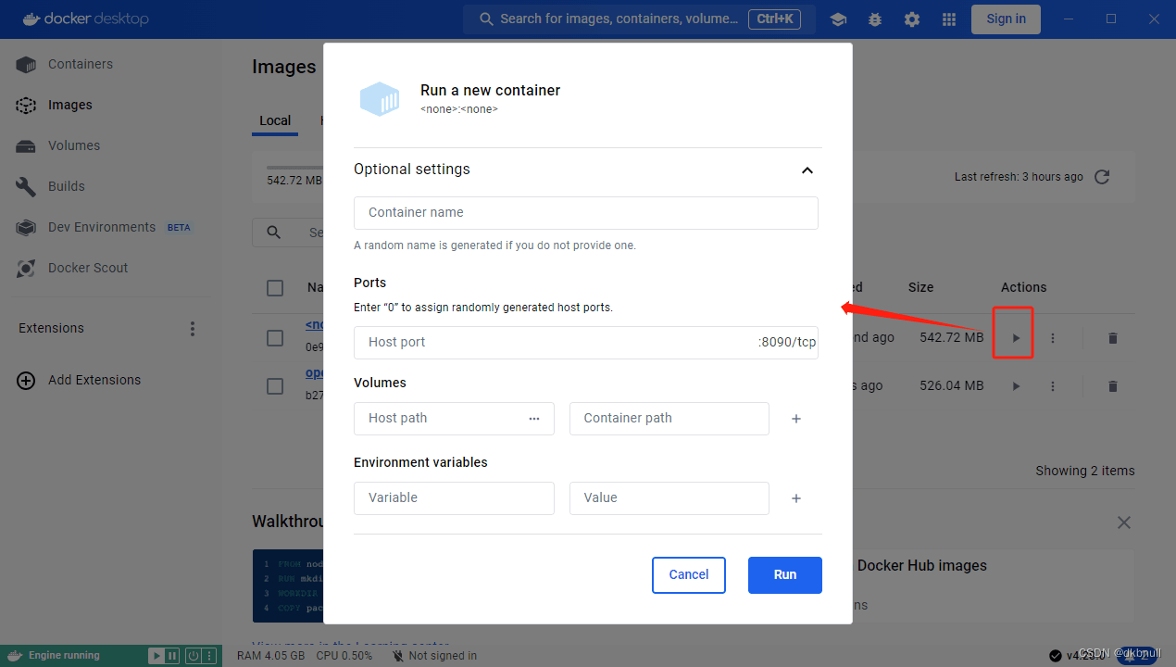Open more actions for the 542.72 MB image
The width and height of the screenshot is (1176, 667).
coord(1053,338)
